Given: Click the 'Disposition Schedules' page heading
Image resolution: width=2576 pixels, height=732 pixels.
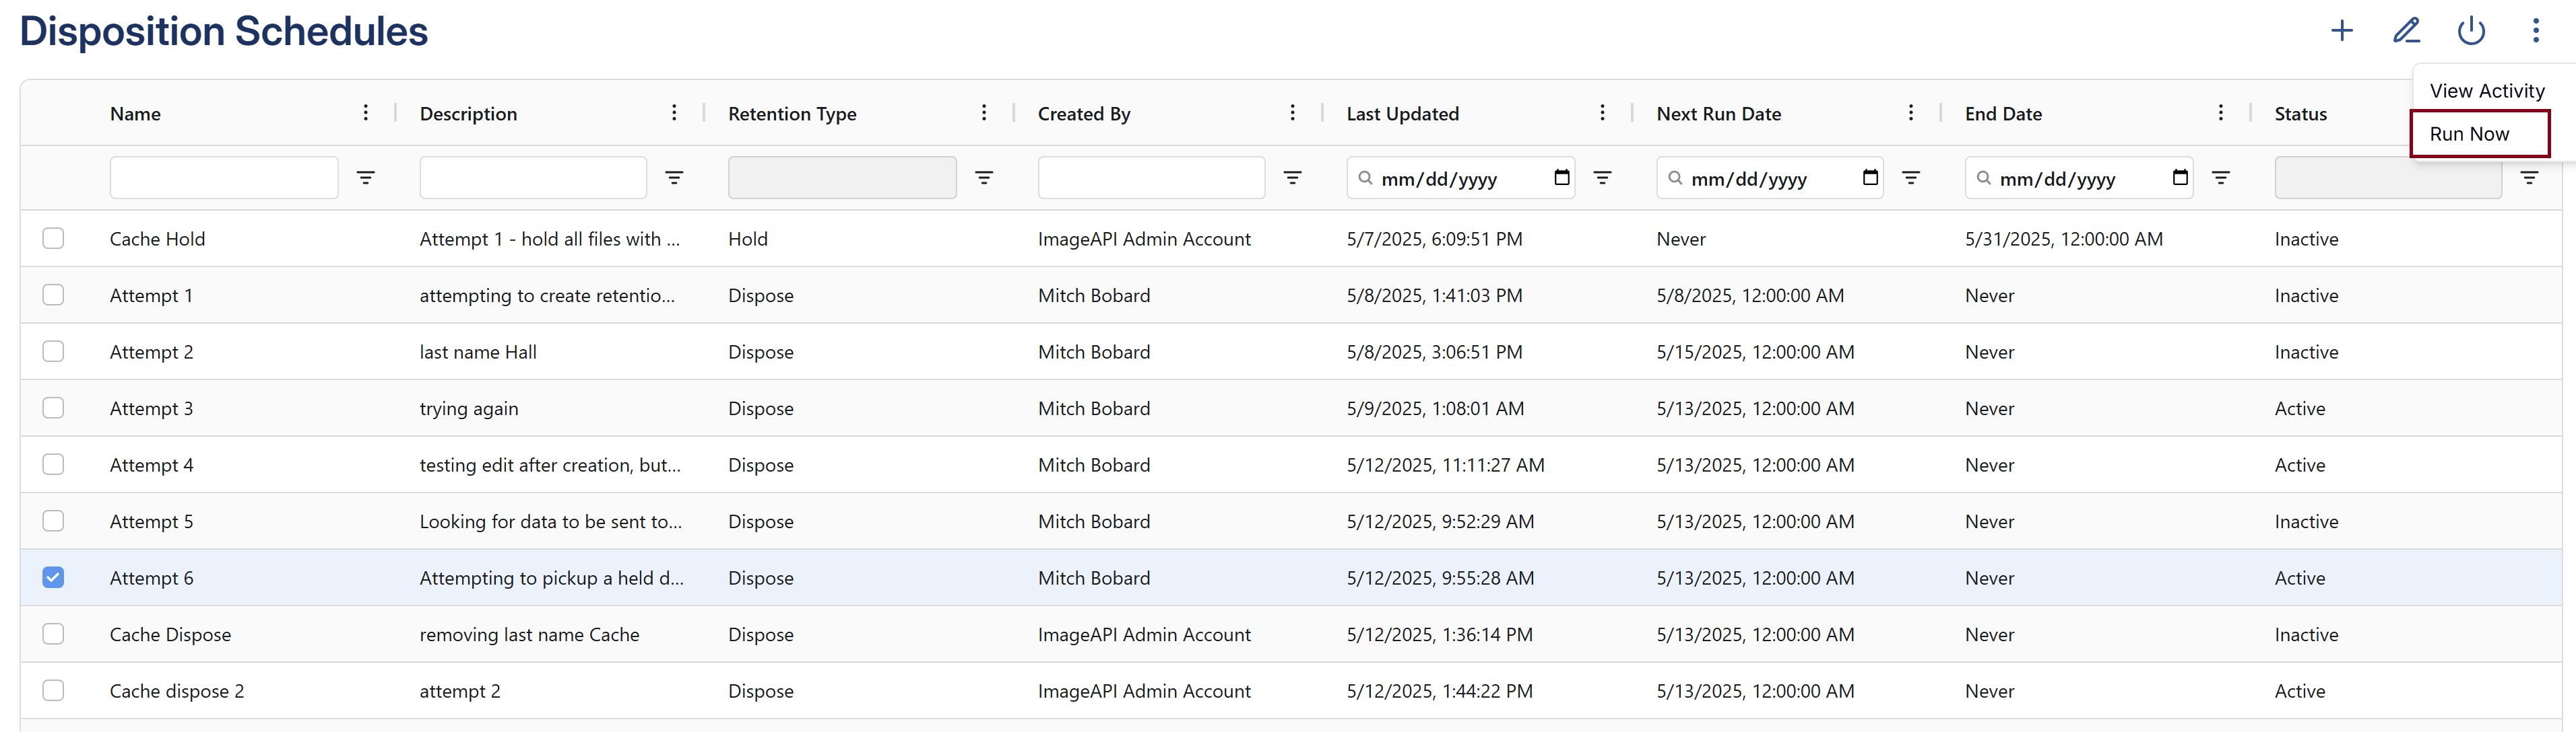Looking at the screenshot, I should click(223, 31).
